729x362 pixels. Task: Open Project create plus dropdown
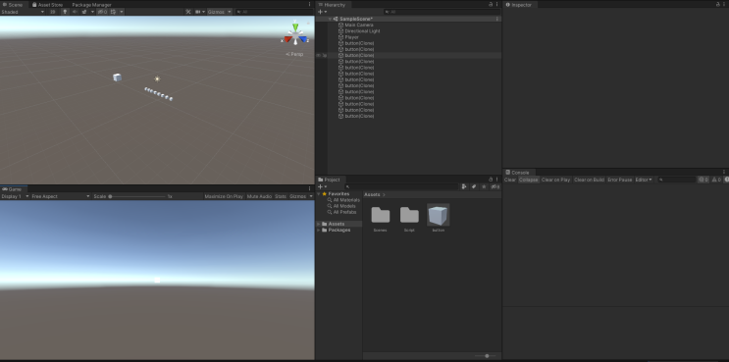[322, 186]
